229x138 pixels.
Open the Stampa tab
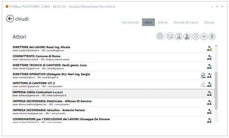point(209,22)
